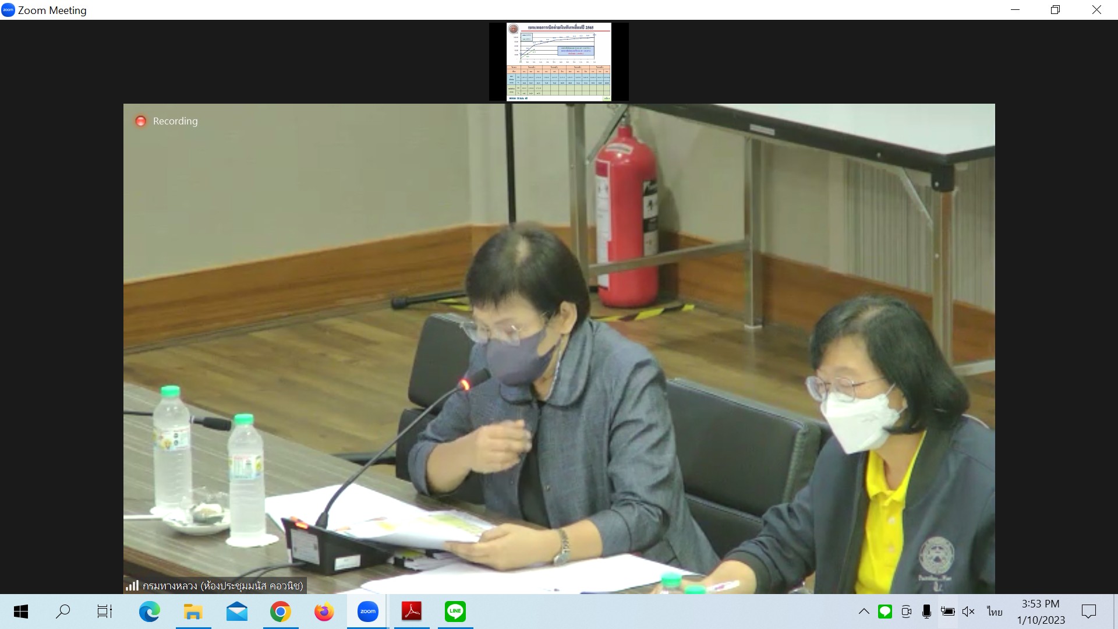This screenshot has height=629, width=1118.
Task: Open LINE app from the taskbar
Action: pos(455,612)
